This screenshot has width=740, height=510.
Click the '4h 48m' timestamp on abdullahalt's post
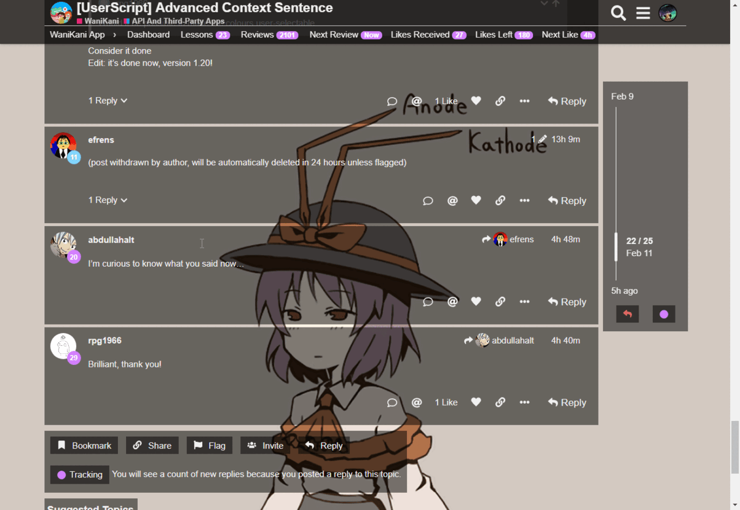(565, 240)
